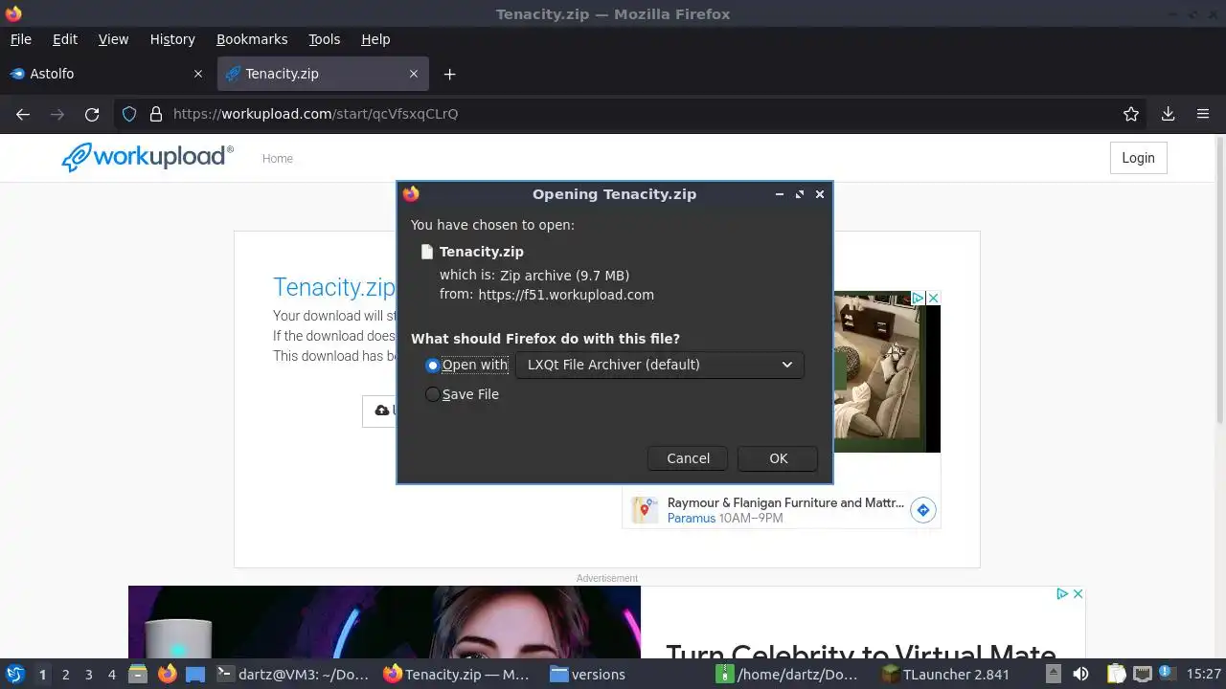The height and width of the screenshot is (689, 1226).
Task: Launch the file manager from the panel quicklaunch
Action: (138, 674)
